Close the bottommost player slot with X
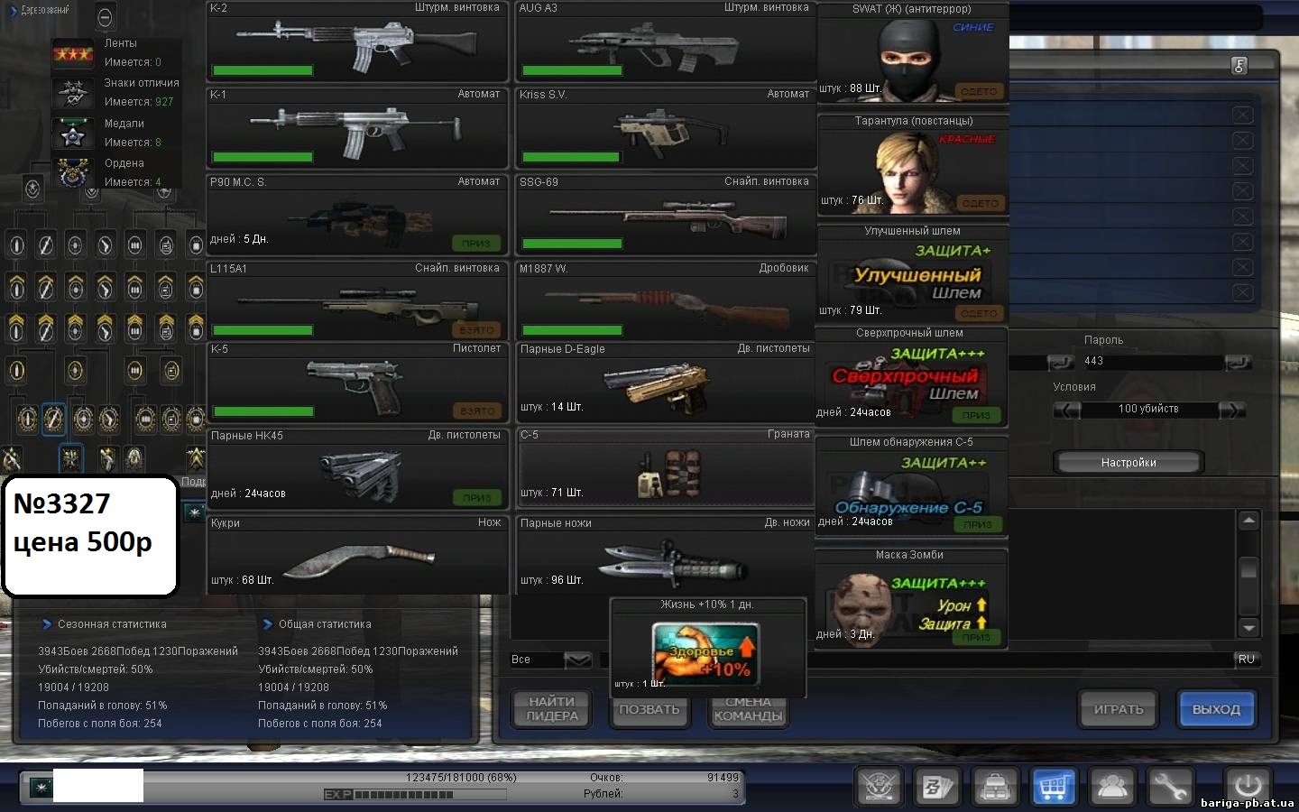This screenshot has height=812, width=1299. 1242,292
